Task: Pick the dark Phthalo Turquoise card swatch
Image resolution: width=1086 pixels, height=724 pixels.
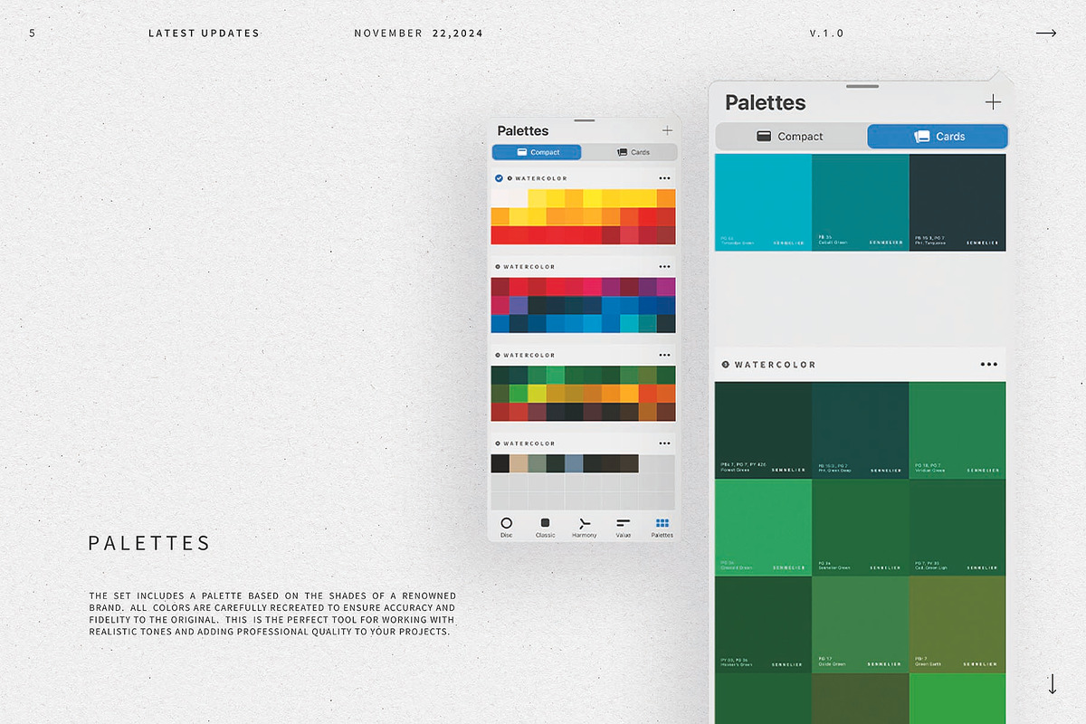Action: (x=957, y=202)
